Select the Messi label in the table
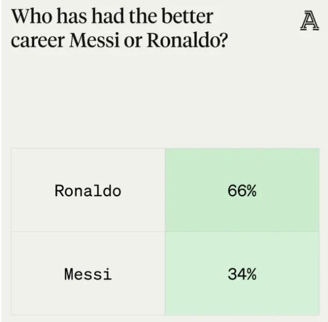The height and width of the screenshot is (322, 328). (88, 274)
